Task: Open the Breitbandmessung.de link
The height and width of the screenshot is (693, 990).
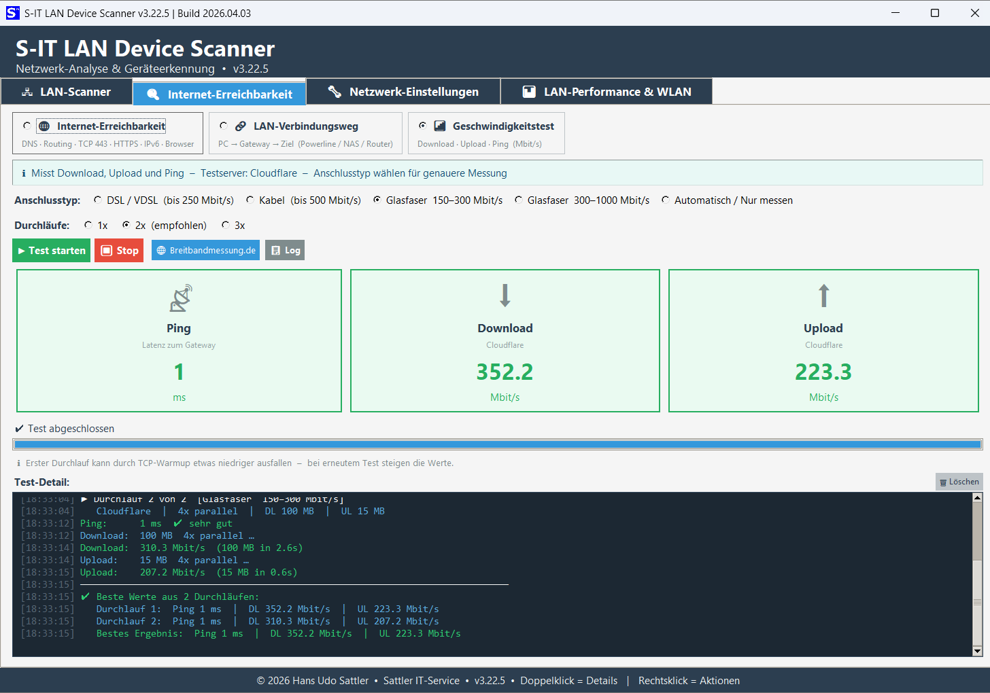Action: click(x=205, y=251)
